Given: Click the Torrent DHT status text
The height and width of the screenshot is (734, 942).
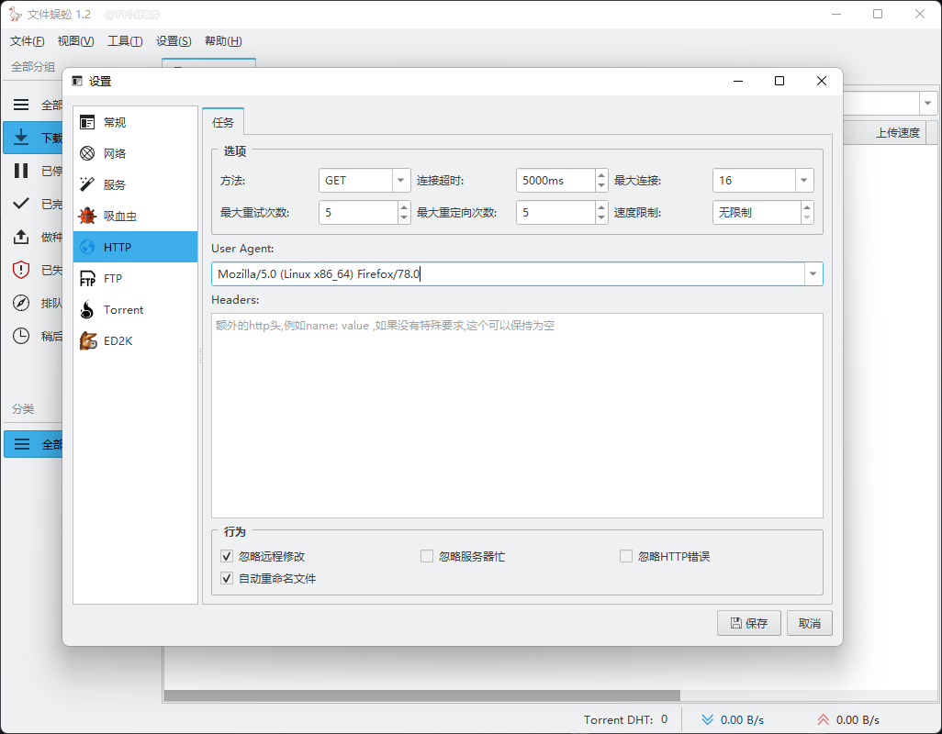Looking at the screenshot, I should 625,719.
